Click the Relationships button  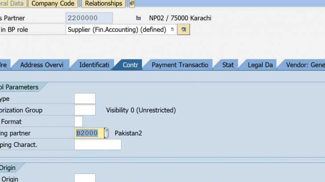coord(103,4)
